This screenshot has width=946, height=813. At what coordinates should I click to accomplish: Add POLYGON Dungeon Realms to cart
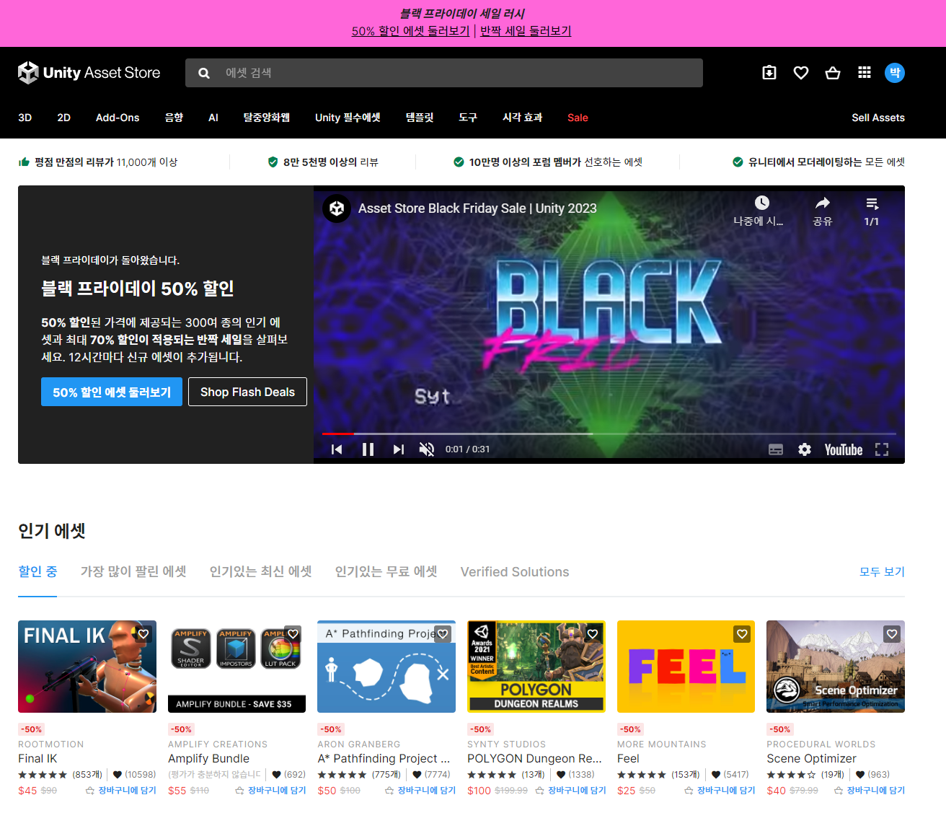coord(570,791)
